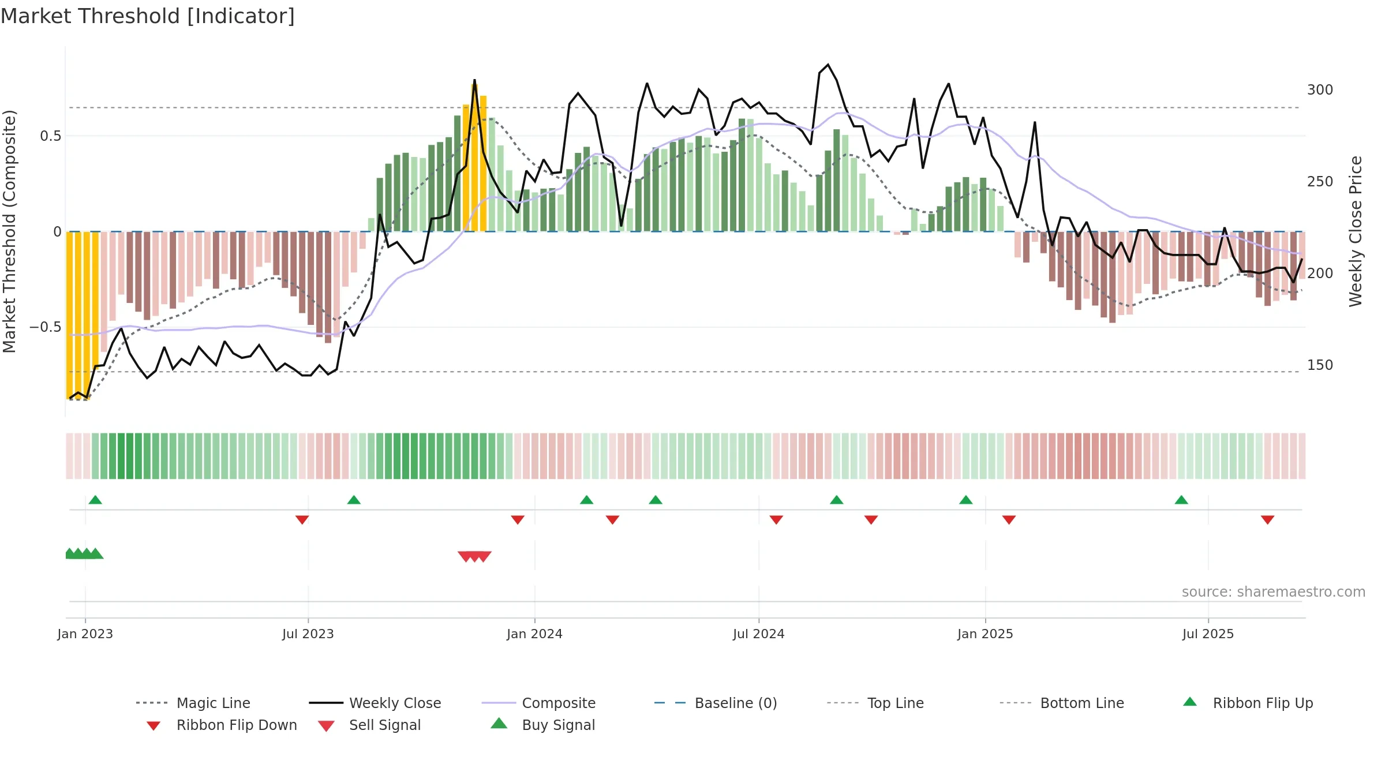
Task: Click the Jan 2025 x-axis label
Action: [985, 634]
